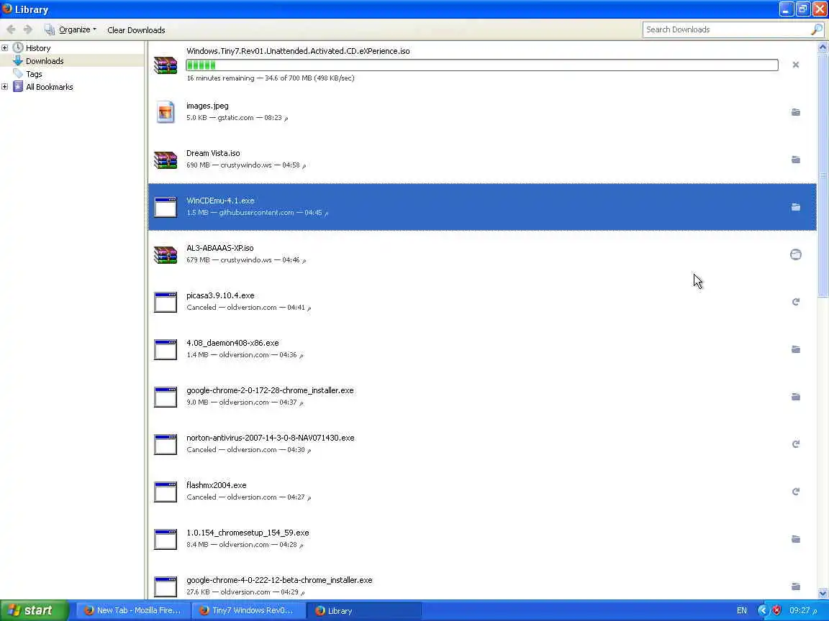Open containing folder for Dream Vista.iso
829x621 pixels.
(795, 160)
